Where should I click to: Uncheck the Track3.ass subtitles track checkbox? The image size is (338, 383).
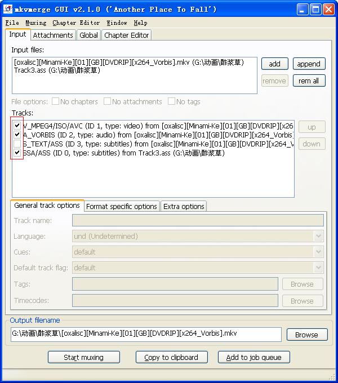[x=17, y=153]
